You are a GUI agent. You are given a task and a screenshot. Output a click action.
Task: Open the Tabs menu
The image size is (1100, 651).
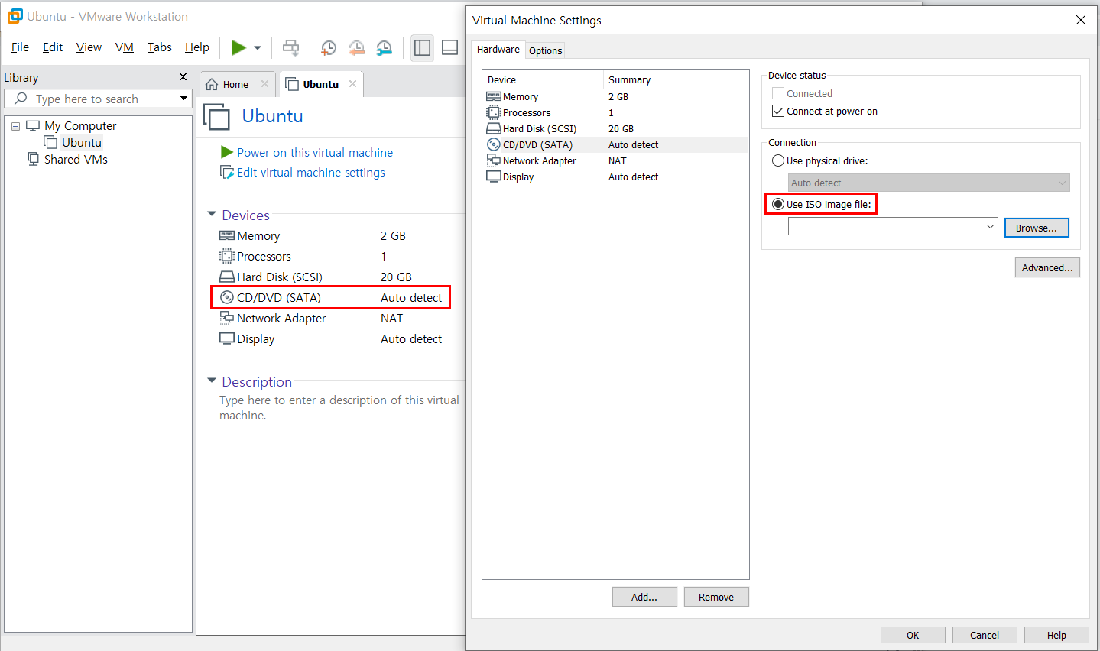pyautogui.click(x=159, y=47)
